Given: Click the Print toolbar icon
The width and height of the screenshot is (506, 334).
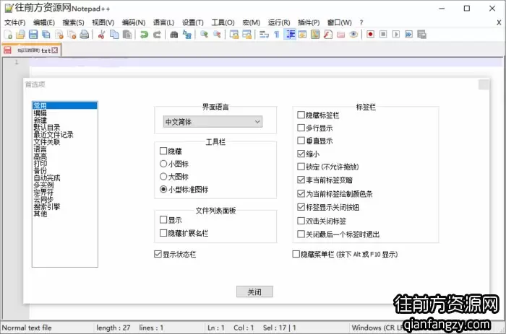Looking at the screenshot, I should tap(85, 34).
